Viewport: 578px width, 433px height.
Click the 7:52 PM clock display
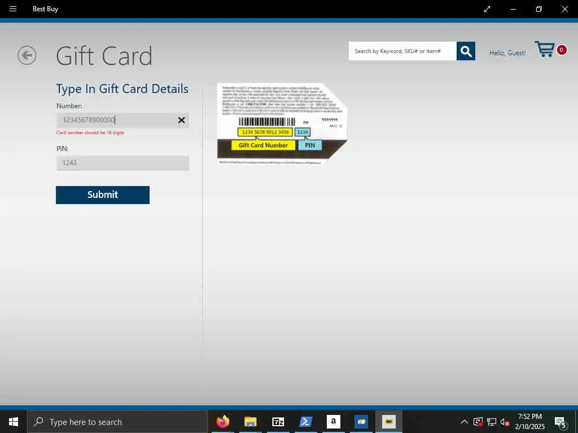coord(529,417)
